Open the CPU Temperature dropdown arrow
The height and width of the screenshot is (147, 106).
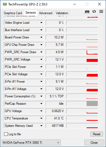coord(41,118)
